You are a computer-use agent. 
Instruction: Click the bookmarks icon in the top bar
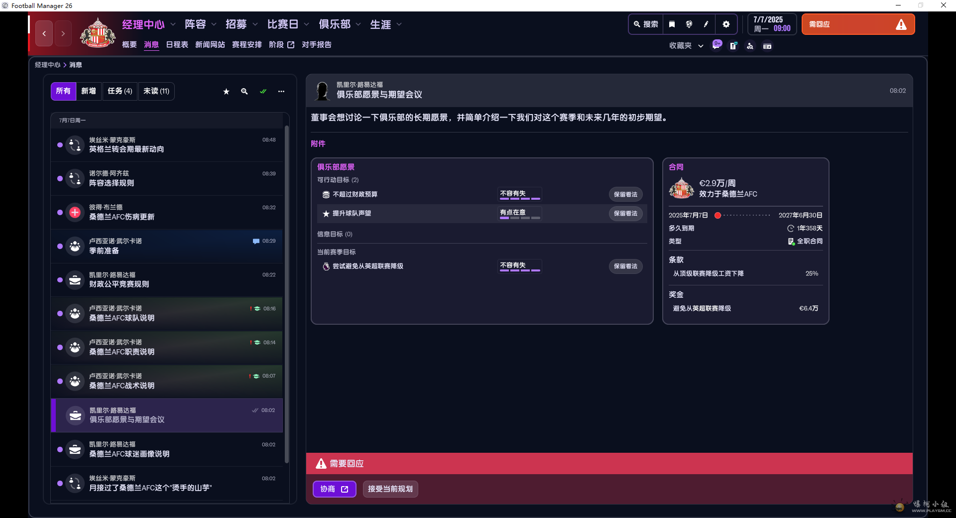point(671,24)
